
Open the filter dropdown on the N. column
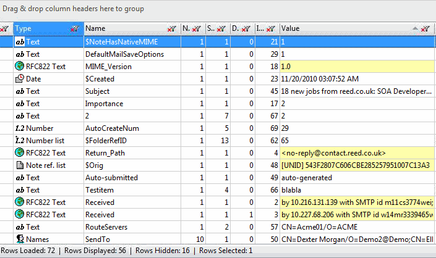tap(197, 29)
